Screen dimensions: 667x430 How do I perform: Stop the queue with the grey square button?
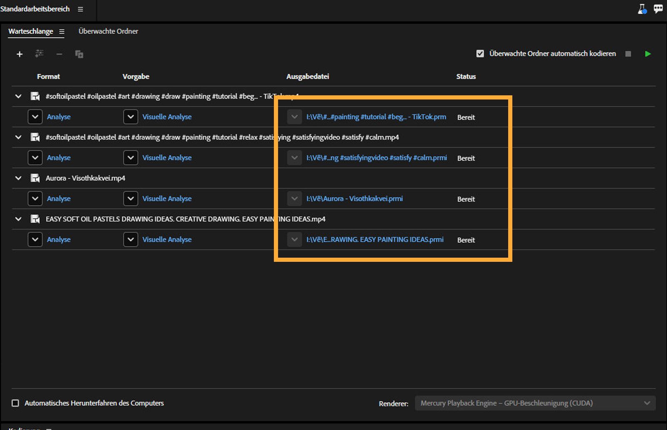[628, 54]
